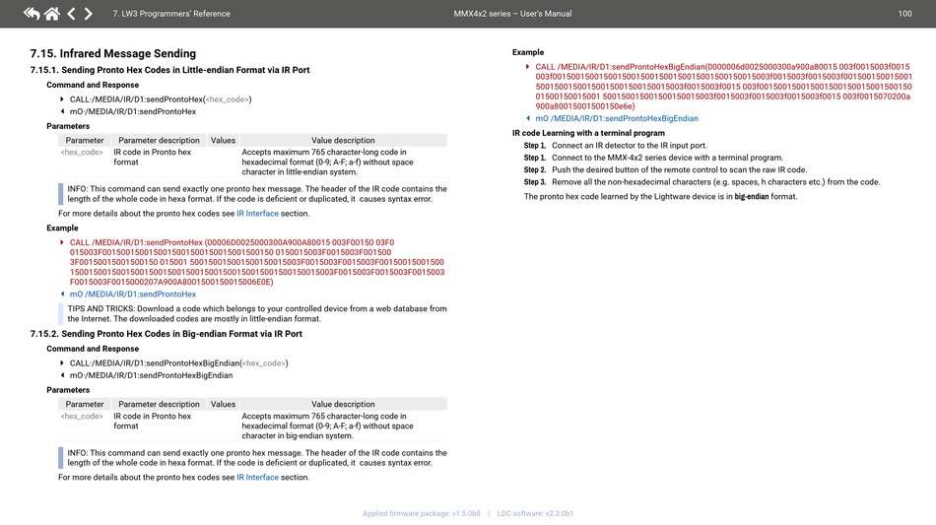Click heading 7.15.2 Big-endian Format
Image resolution: width=936 pixels, height=525 pixels.
click(166, 334)
